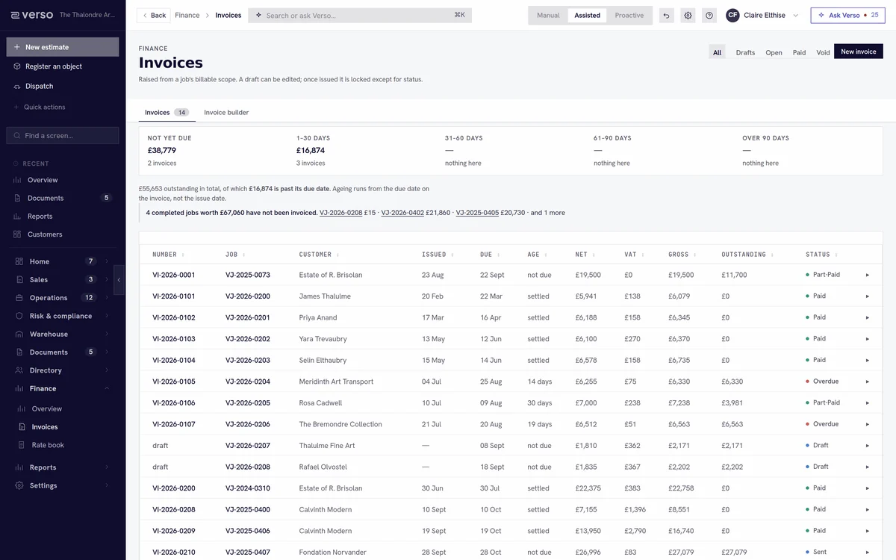Viewport: 896px width, 560px height.
Task: Expand invoice VI-2026-0210 row arrow
Action: 867,553
